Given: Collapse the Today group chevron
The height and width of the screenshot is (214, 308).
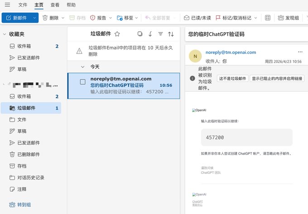Looking at the screenshot, I should pyautogui.click(x=83, y=67).
